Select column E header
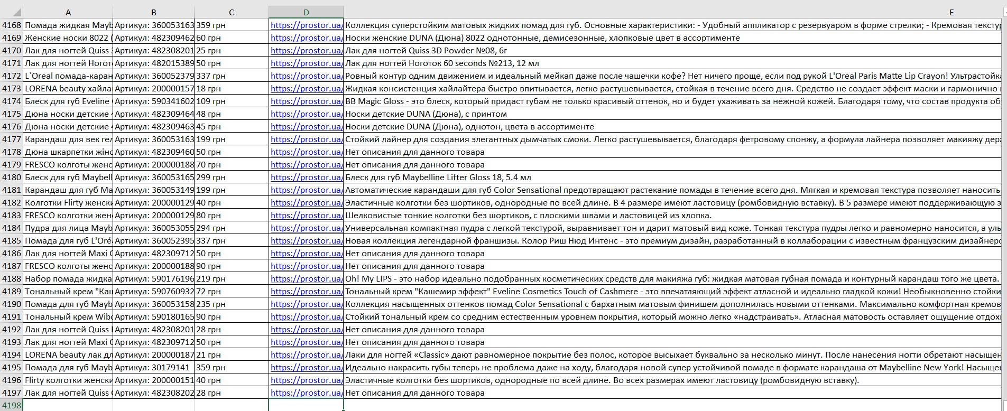The image size is (1007, 411). point(672,12)
